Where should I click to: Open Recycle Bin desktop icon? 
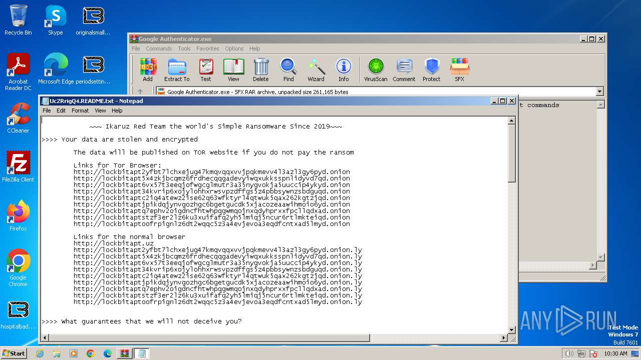(x=18, y=20)
